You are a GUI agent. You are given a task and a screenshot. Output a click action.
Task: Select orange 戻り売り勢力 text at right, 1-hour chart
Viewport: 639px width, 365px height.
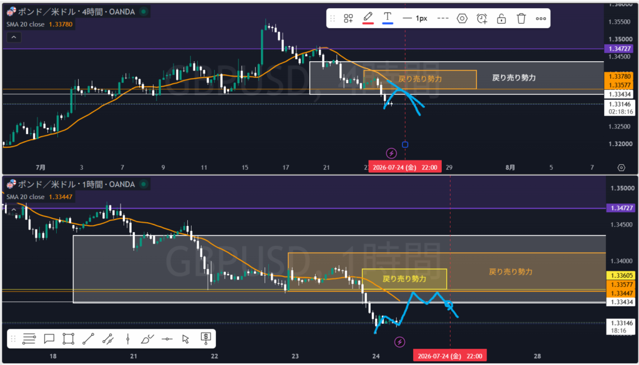tap(510, 271)
